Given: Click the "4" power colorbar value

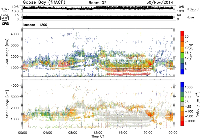Looking at the screenshot, I should pyautogui.click(x=186, y=69).
